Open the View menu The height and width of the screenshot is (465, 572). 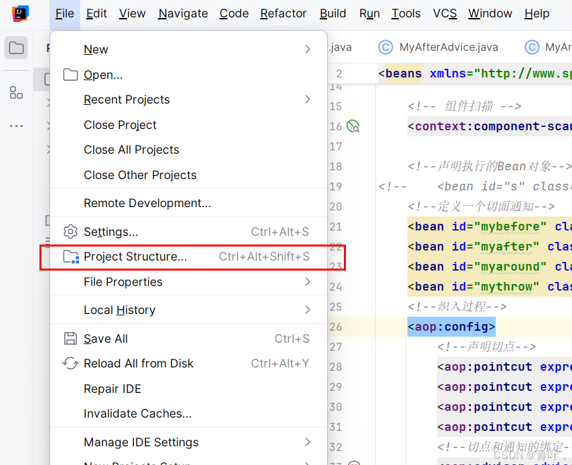[132, 13]
